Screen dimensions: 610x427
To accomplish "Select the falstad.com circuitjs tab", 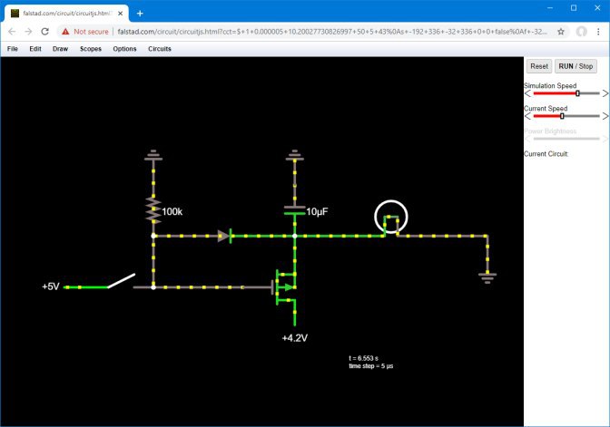I will tap(66, 14).
